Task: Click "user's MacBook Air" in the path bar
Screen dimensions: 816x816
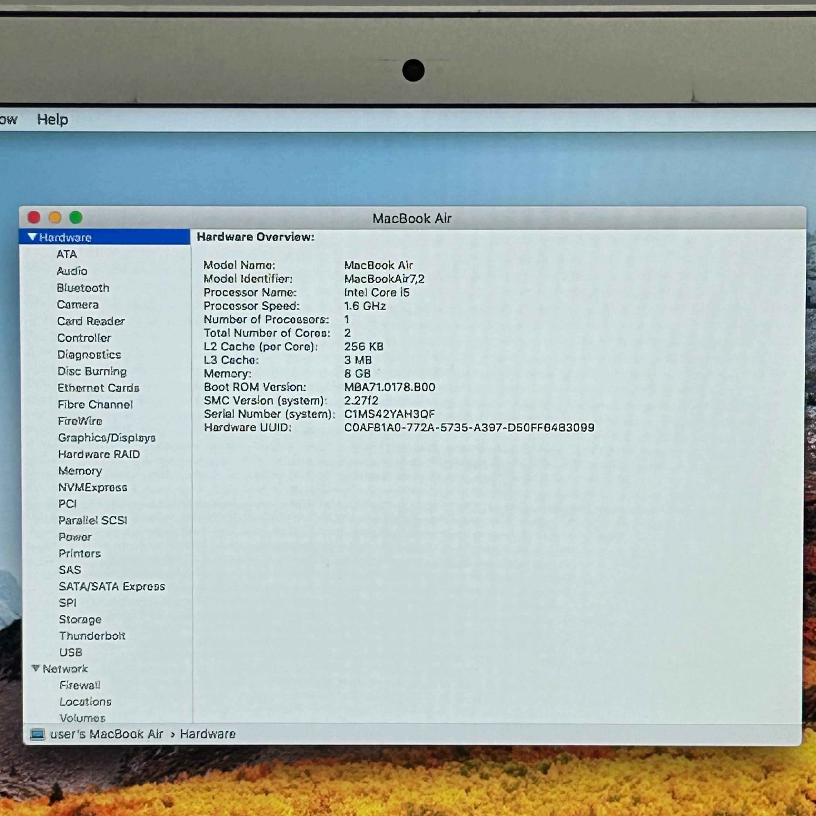Action: coord(106,734)
